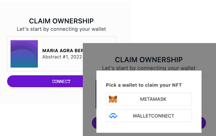Open the Abstract #1 artwork thumbnail
The height and width of the screenshot is (136, 216).
24,54
